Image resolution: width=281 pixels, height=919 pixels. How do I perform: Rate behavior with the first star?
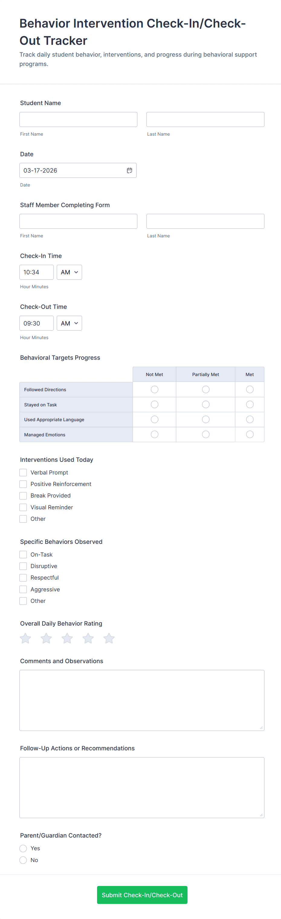25,638
